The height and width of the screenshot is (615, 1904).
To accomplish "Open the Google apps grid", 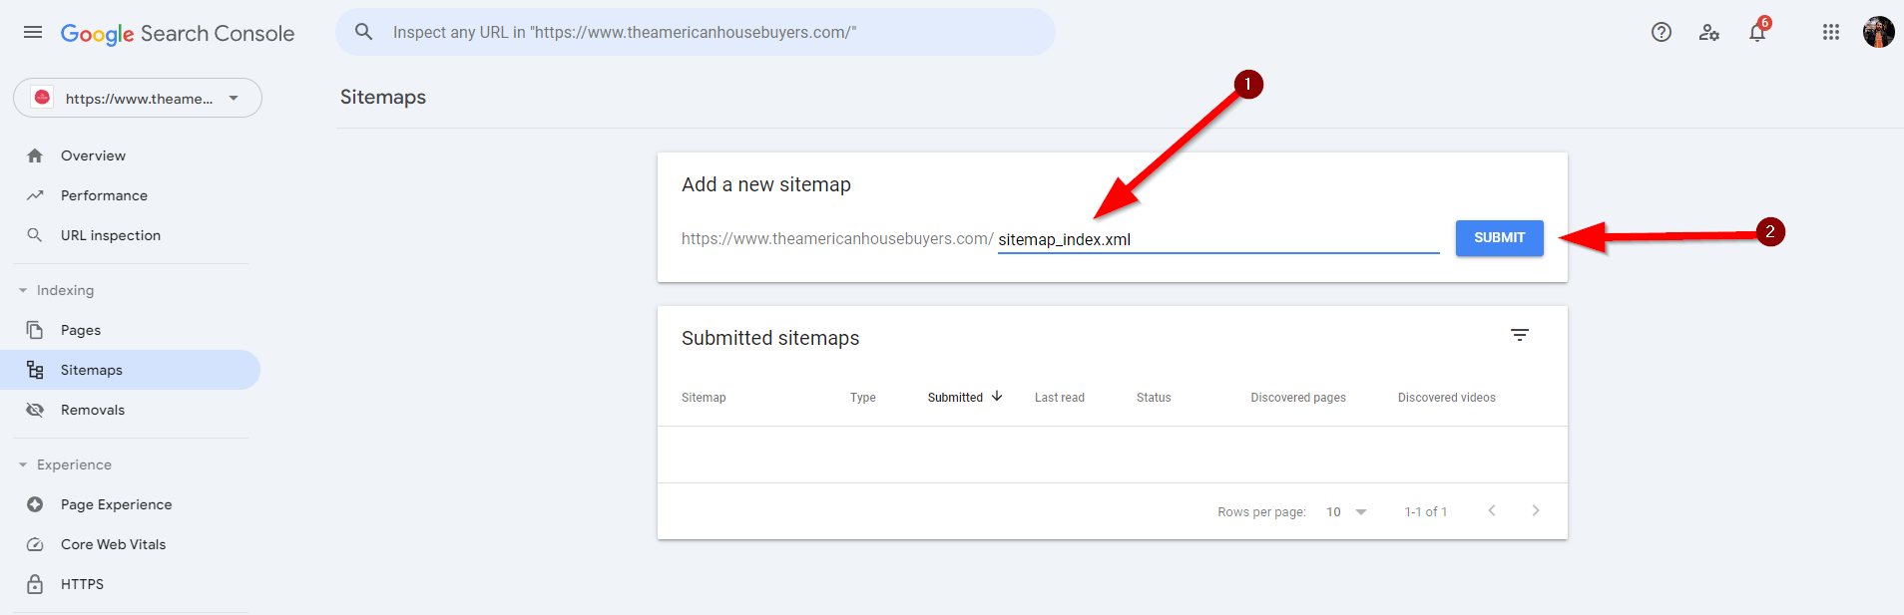I will pos(1831,32).
